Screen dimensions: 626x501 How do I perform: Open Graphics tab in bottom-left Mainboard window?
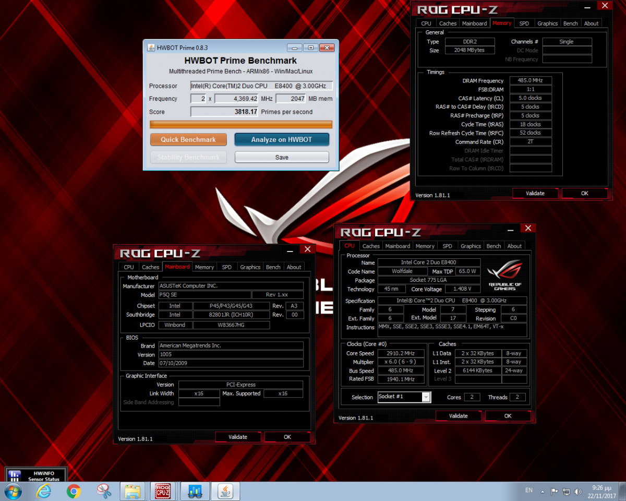[x=250, y=267]
